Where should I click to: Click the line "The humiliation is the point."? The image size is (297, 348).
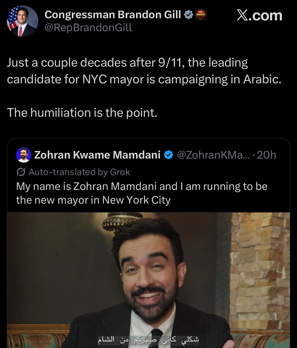point(82,112)
